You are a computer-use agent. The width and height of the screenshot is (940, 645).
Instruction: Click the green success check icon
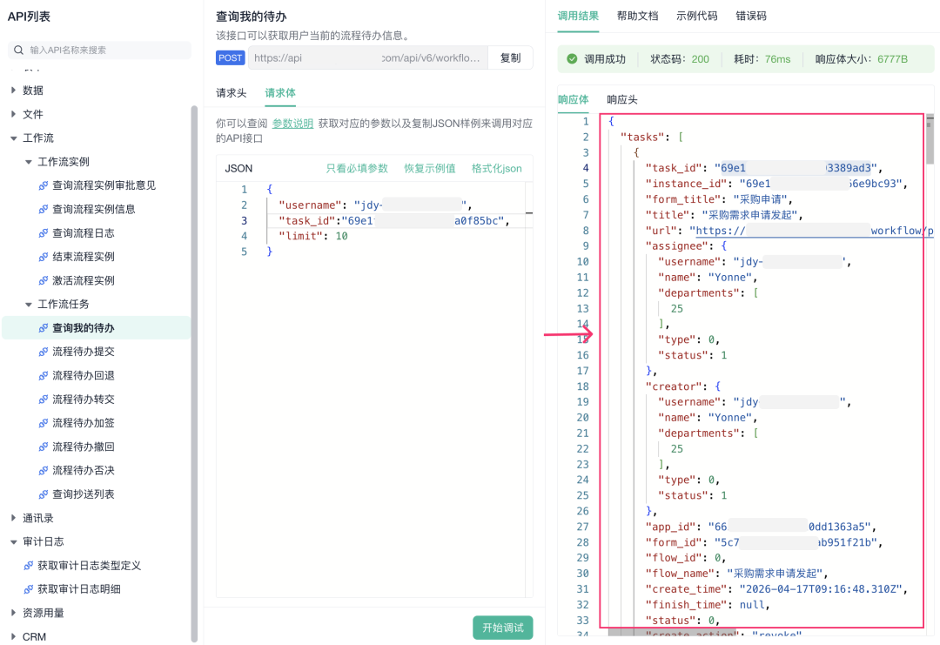(x=572, y=58)
